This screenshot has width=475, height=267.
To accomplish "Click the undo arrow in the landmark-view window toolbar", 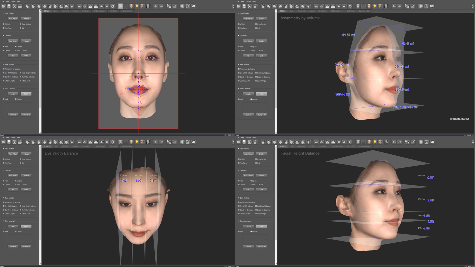I will 156,6.
